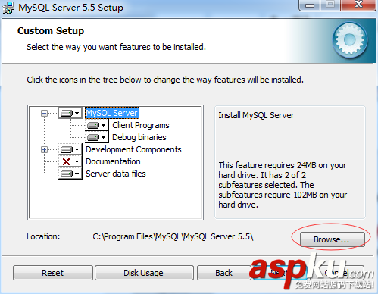This screenshot has width=378, height=294.
Task: Select the Server data files tree item
Action: point(116,174)
